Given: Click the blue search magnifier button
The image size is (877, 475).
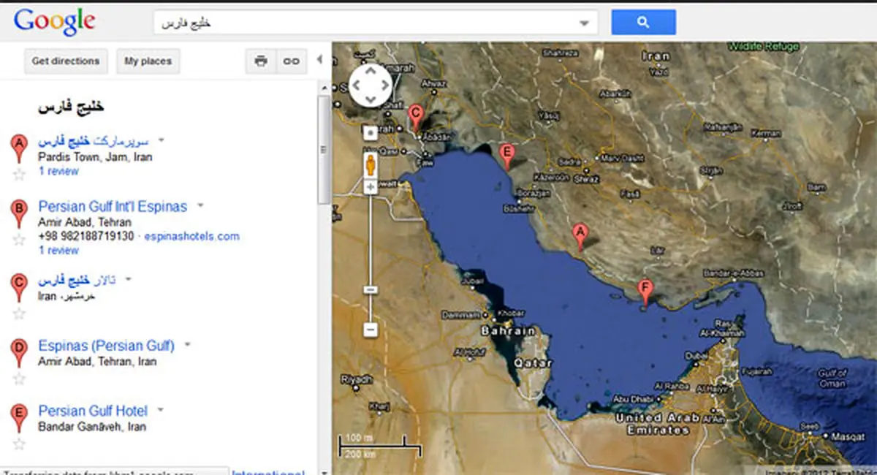Looking at the screenshot, I should click(643, 22).
